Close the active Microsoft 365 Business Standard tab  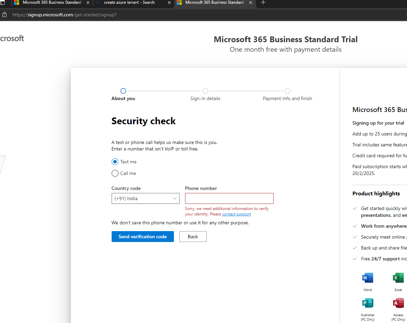coord(250,3)
